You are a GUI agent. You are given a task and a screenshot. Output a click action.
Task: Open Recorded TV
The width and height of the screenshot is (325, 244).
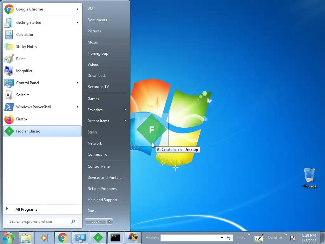point(98,87)
